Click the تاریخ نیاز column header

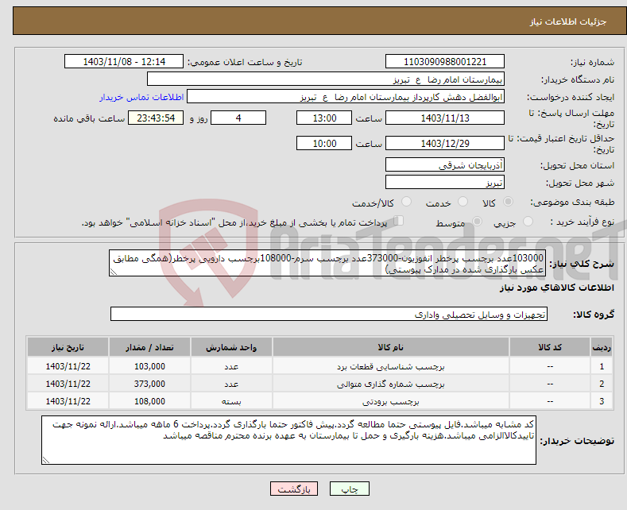[68, 347]
